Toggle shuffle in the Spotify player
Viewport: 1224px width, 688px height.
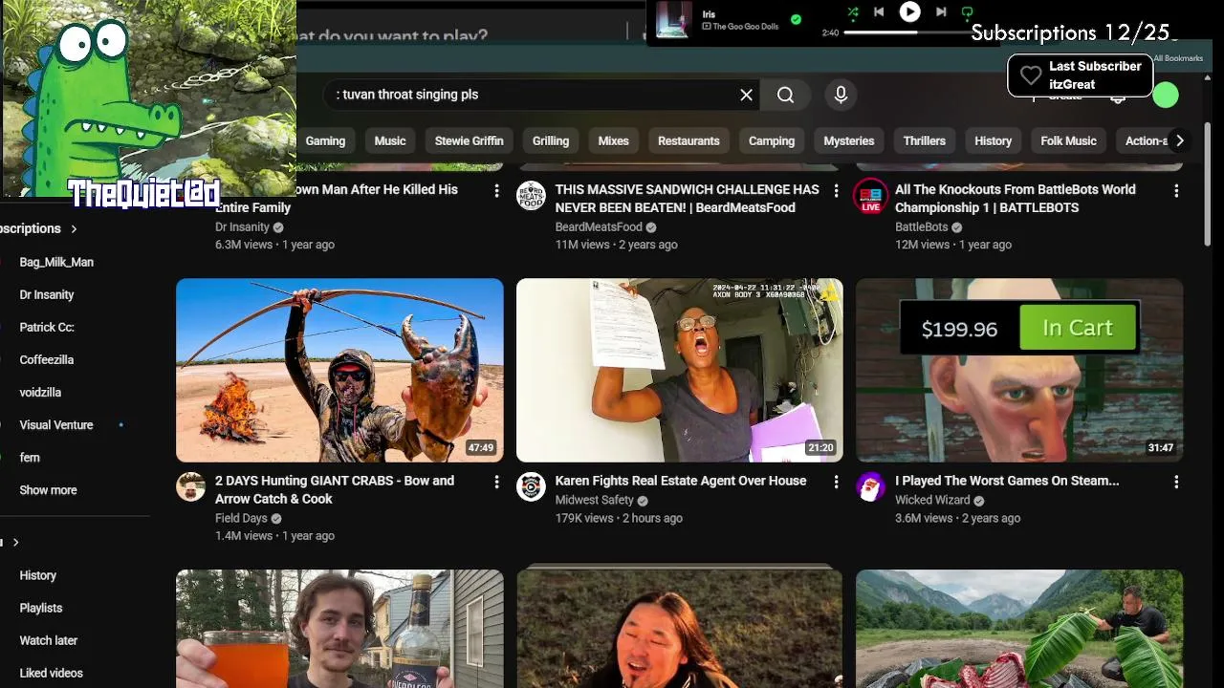[853, 12]
